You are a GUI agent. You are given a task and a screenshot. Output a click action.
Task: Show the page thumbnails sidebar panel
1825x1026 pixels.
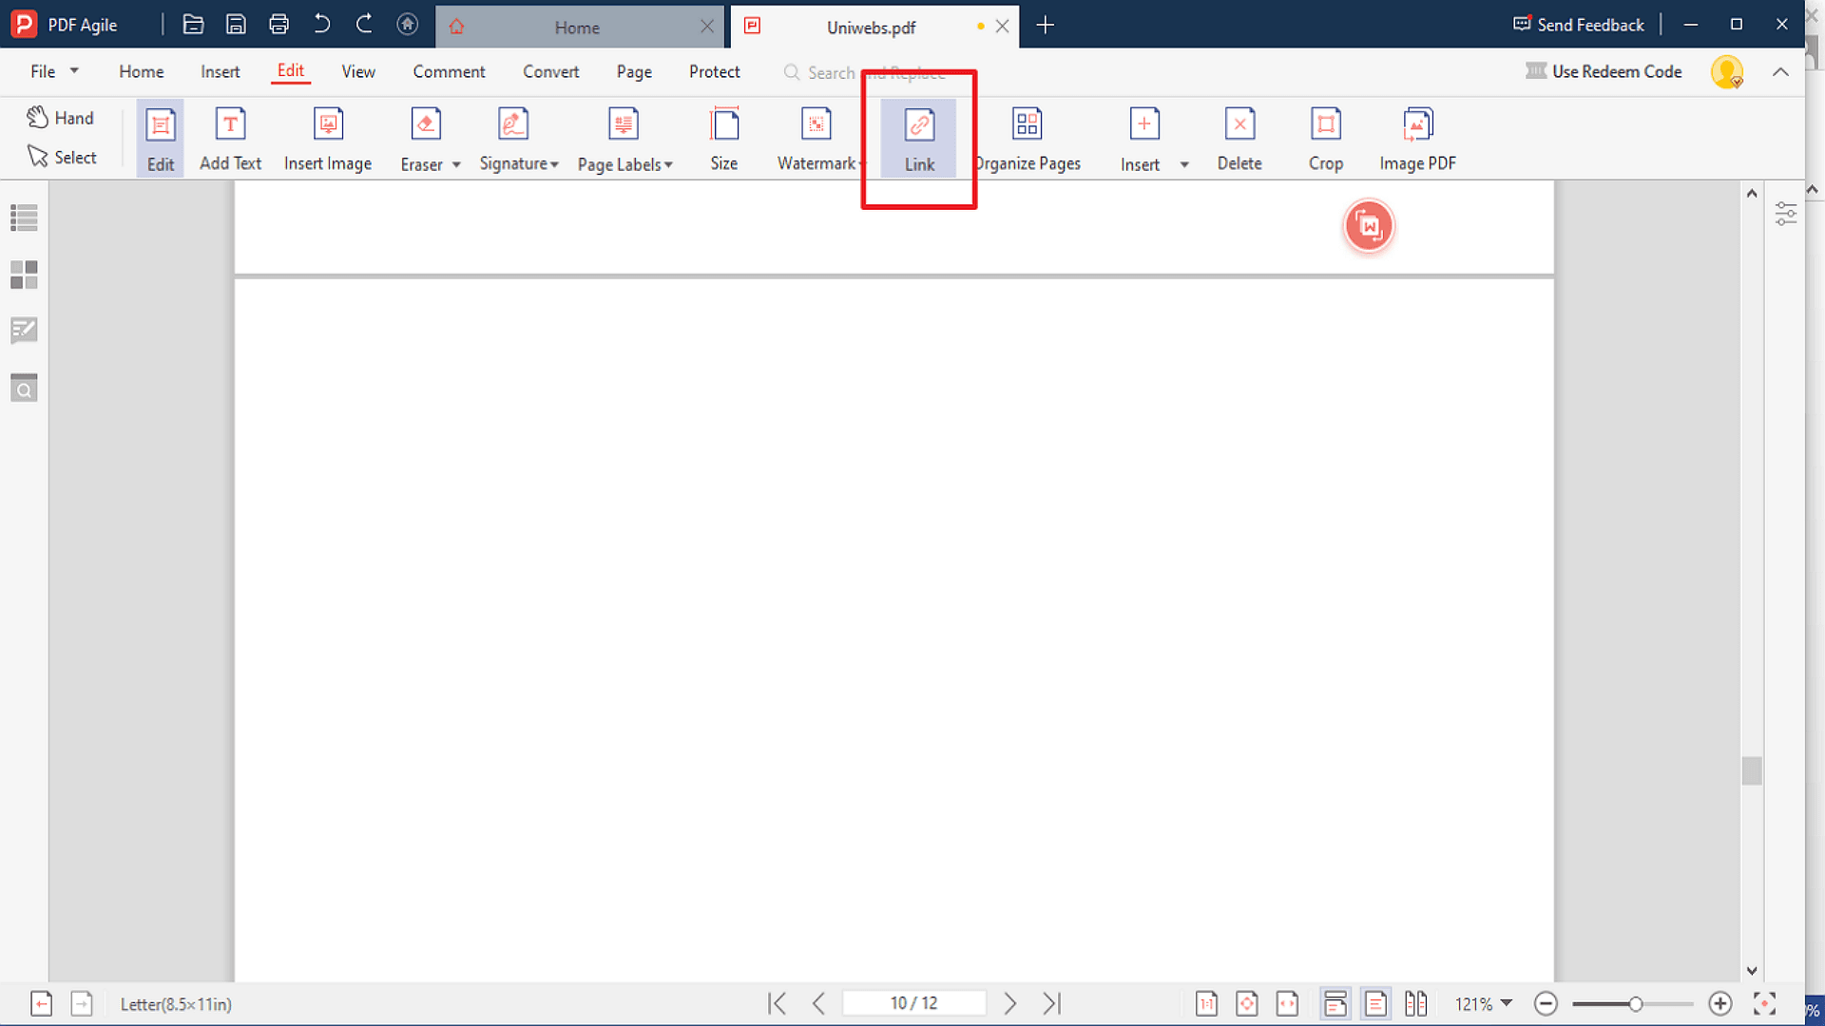click(24, 275)
